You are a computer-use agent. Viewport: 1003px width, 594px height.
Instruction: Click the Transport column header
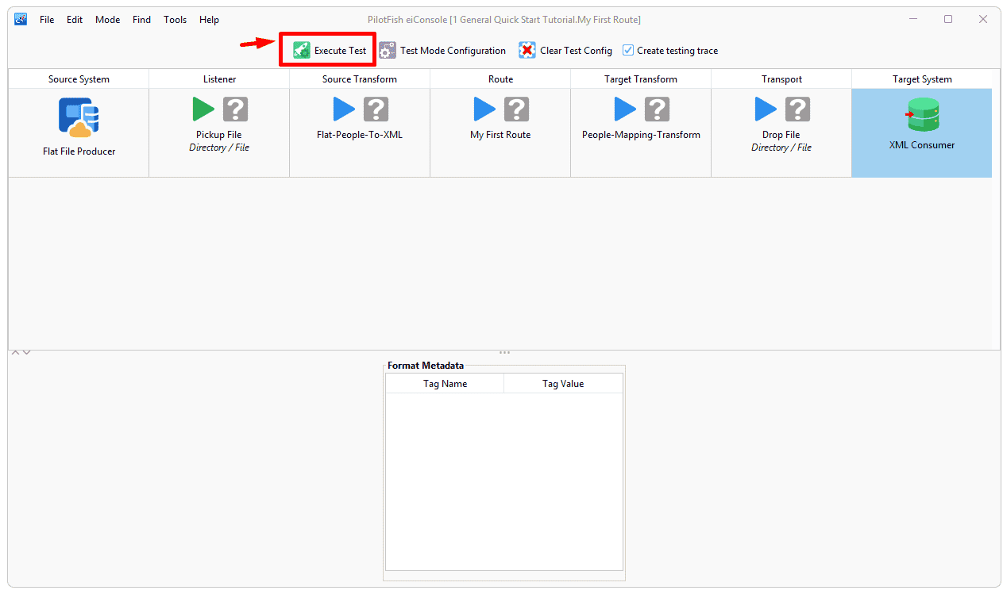781,79
